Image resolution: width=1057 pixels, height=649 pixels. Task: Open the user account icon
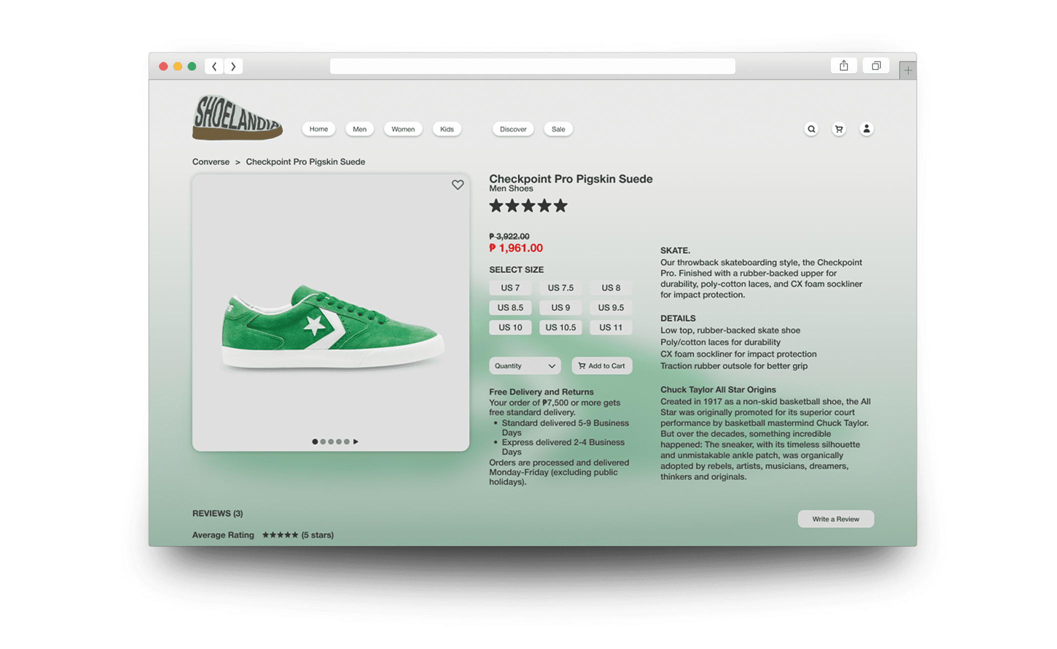point(866,129)
